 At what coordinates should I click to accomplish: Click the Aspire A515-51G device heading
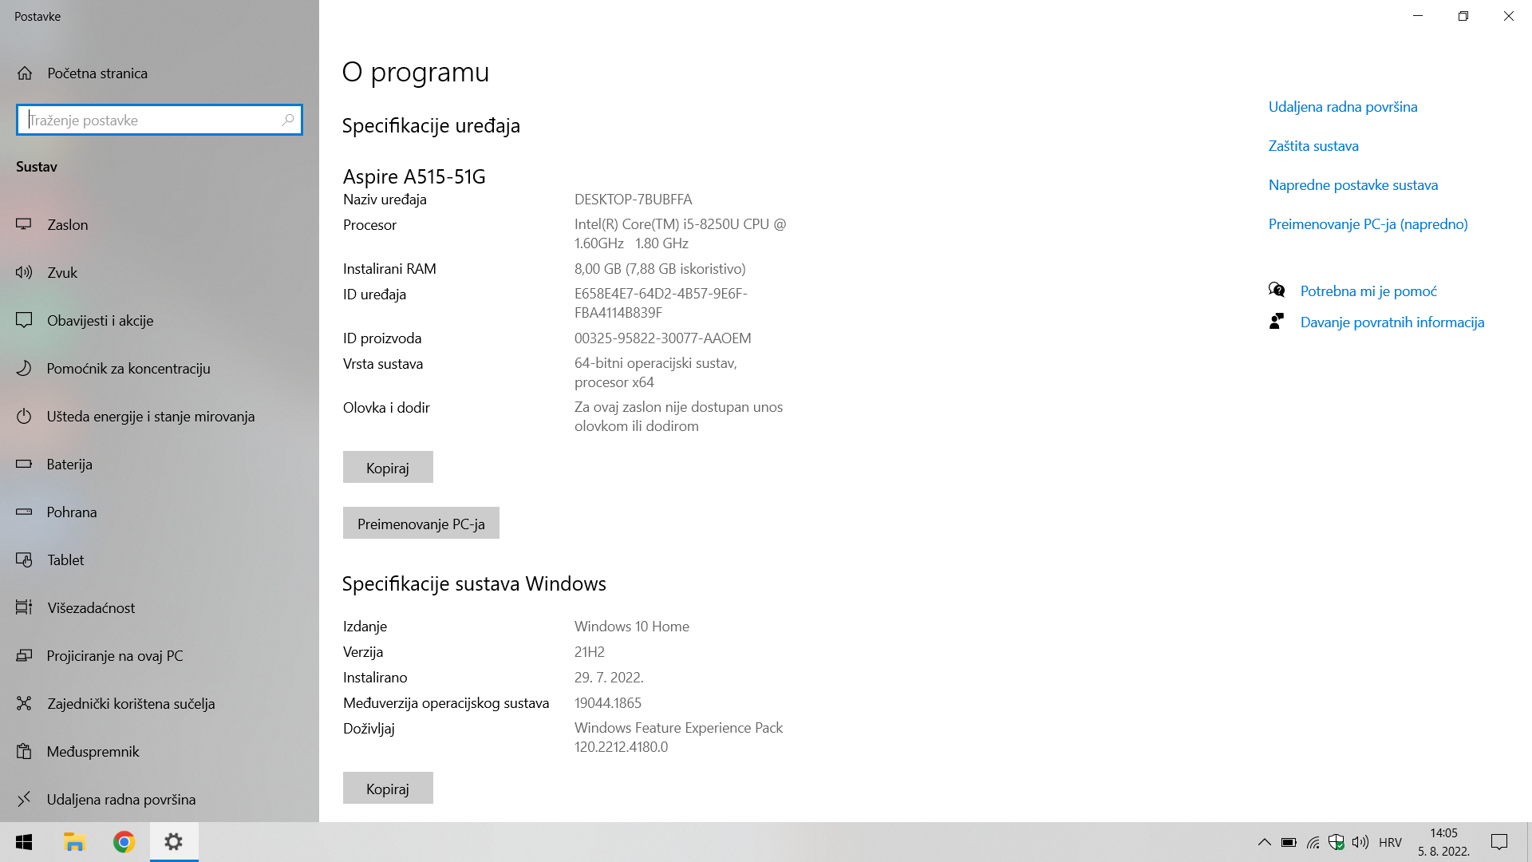[x=414, y=176]
